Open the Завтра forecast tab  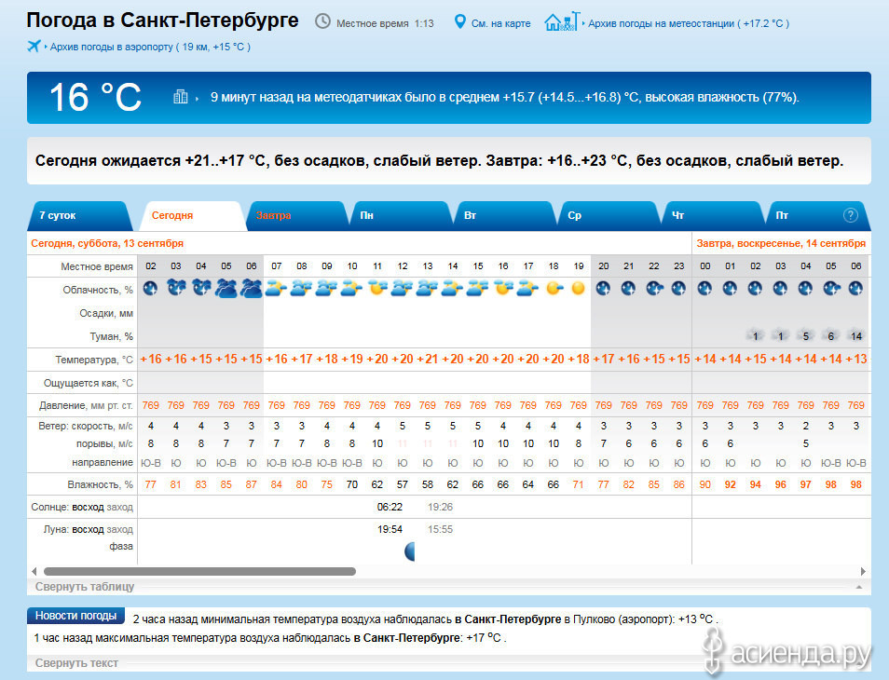[297, 216]
